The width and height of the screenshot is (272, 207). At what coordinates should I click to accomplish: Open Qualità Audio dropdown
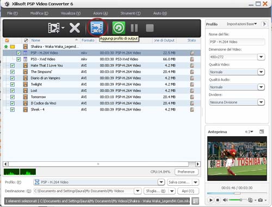point(261,87)
